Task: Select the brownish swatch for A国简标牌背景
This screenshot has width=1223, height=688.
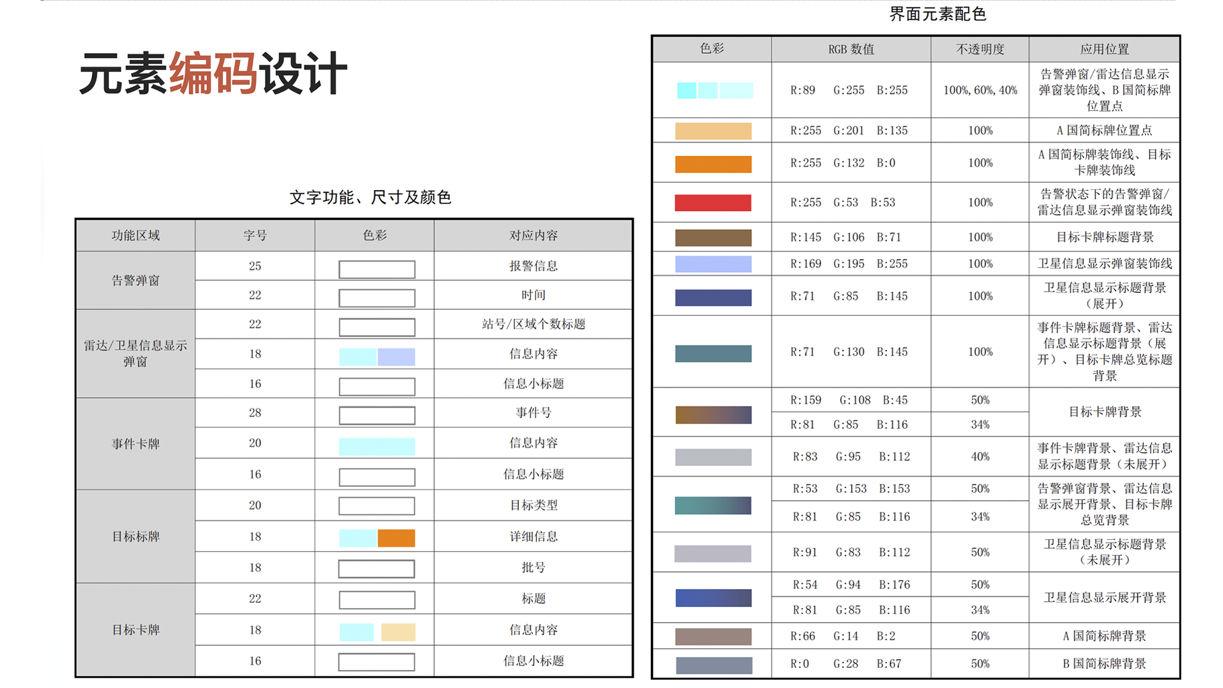Action: click(x=713, y=637)
